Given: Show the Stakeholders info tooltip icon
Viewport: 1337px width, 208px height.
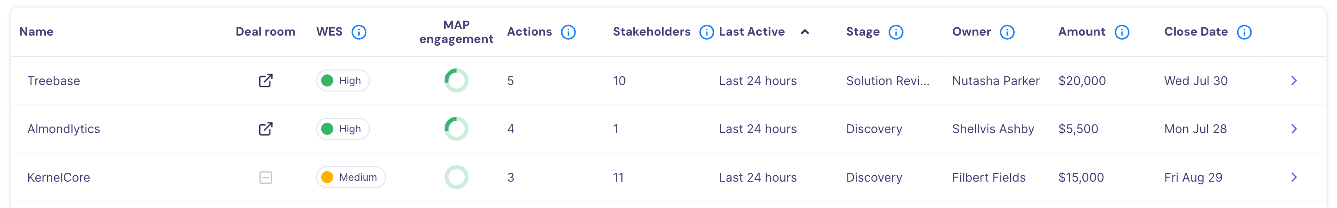Looking at the screenshot, I should 706,32.
